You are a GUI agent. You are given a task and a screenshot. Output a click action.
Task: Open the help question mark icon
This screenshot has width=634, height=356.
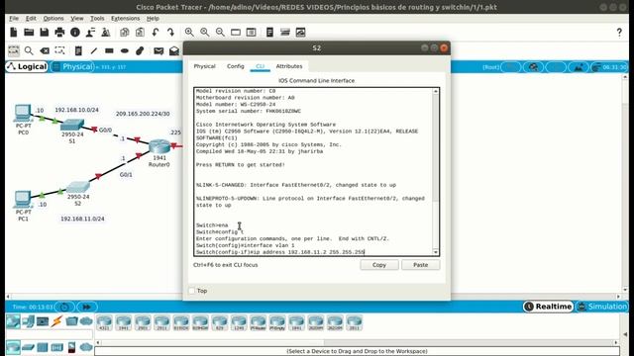[619, 33]
